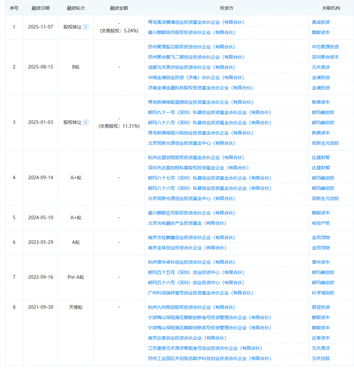The height and width of the screenshot is (368, 354).
Task: Click 深圳聚合资本 affiliated institution
Action: 325,57
